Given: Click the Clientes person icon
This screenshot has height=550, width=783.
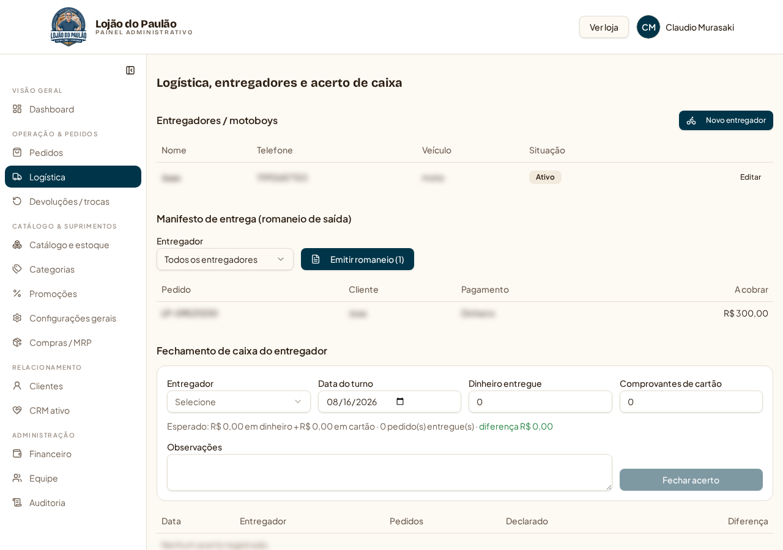Looking at the screenshot, I should coord(17,386).
